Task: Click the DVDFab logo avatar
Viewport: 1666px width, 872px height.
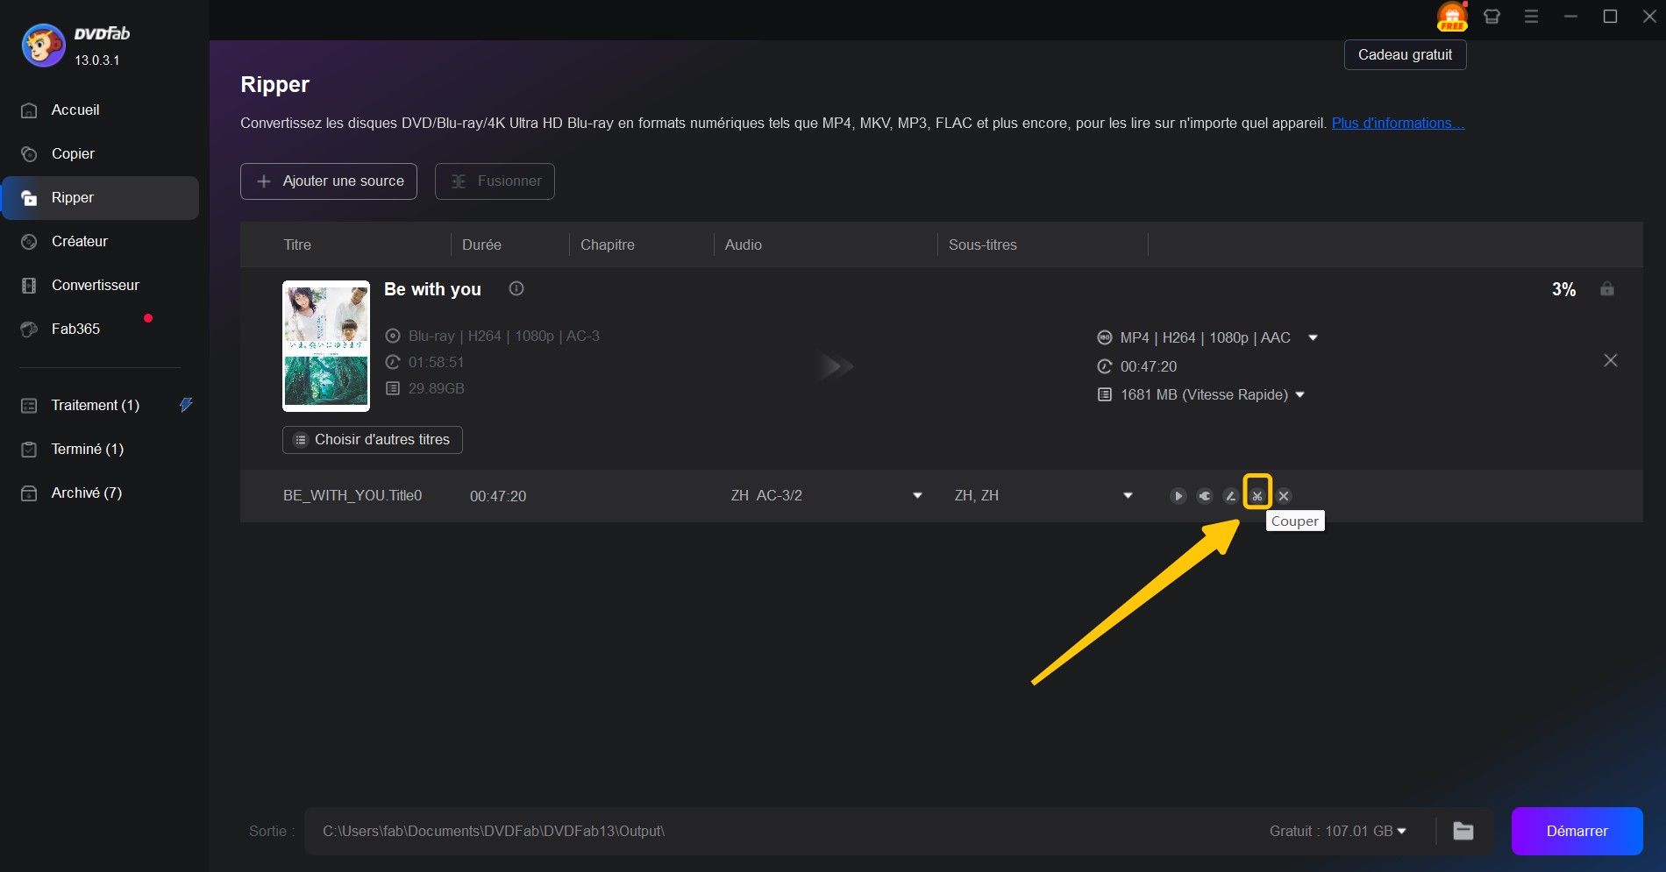Action: point(43,46)
